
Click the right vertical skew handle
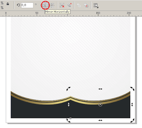pos(132,105)
